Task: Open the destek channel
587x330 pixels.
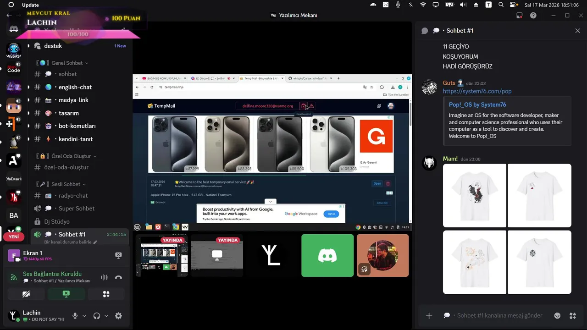Action: tap(80, 46)
